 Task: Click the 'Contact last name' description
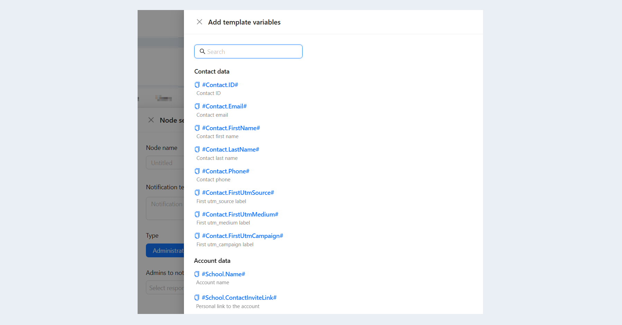point(217,158)
